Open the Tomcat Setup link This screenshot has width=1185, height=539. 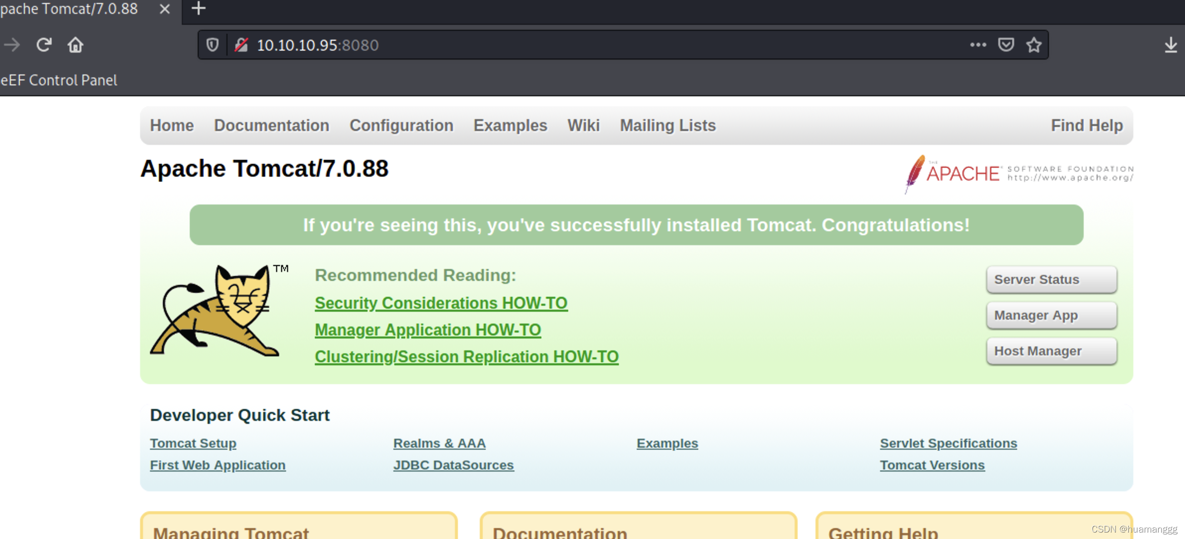click(193, 443)
